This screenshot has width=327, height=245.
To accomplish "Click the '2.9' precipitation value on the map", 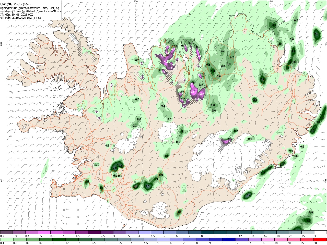I will pyautogui.click(x=114, y=168).
